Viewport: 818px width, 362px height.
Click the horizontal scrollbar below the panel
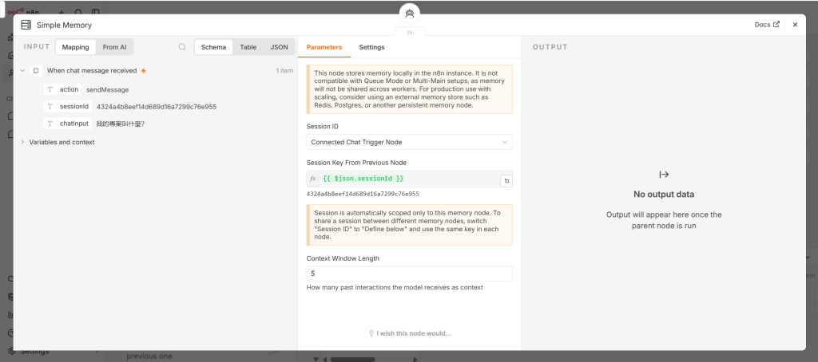[x=352, y=359]
